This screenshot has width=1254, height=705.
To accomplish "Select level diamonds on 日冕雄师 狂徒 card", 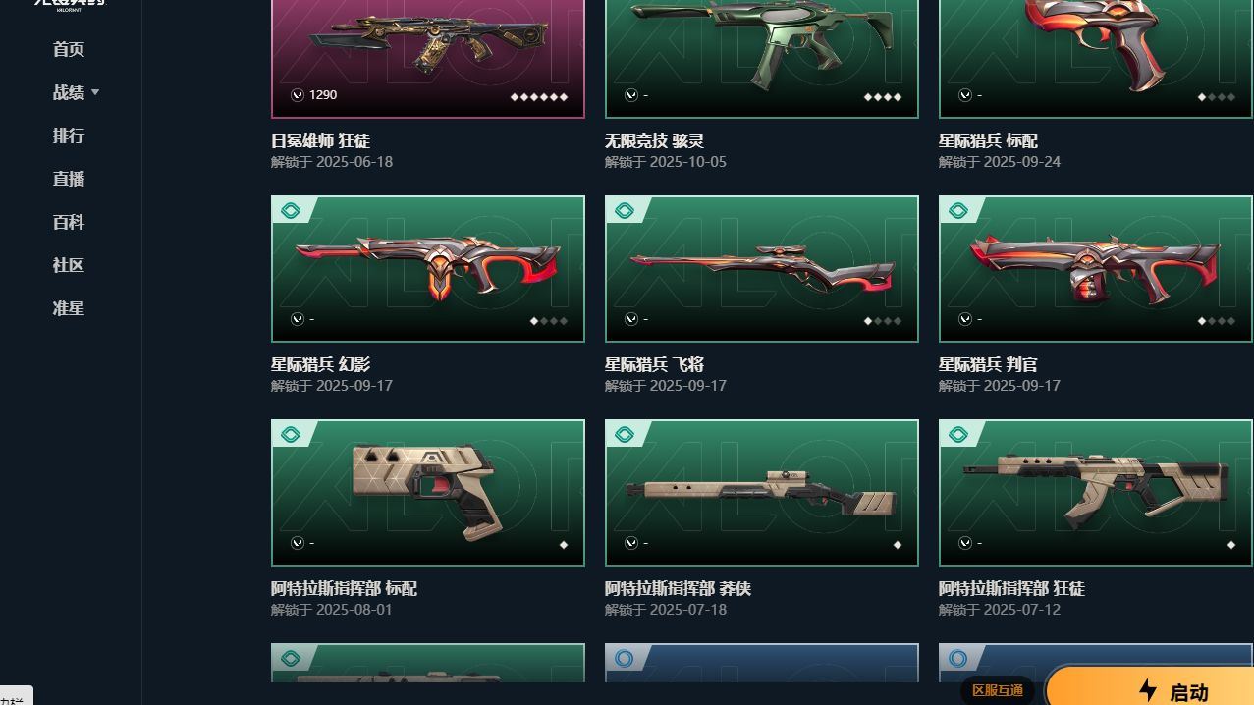I will click(x=538, y=97).
